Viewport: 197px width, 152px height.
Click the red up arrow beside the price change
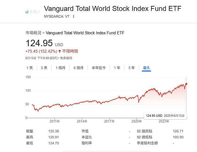(x=59, y=51)
